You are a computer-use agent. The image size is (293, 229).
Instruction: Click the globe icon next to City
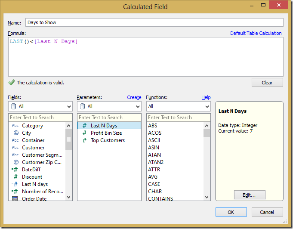pos(15,133)
